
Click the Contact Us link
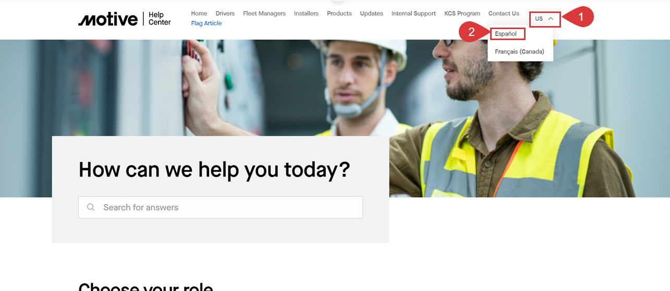click(x=504, y=14)
